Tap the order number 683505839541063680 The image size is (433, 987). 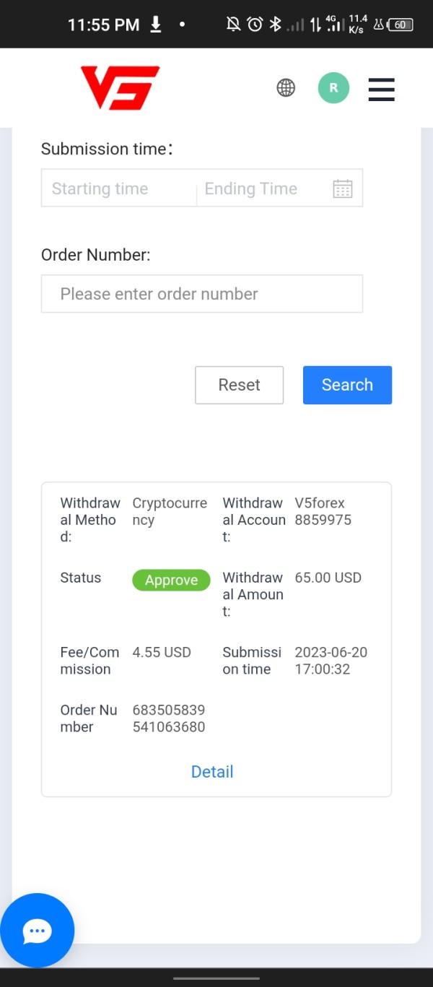pyautogui.click(x=169, y=718)
